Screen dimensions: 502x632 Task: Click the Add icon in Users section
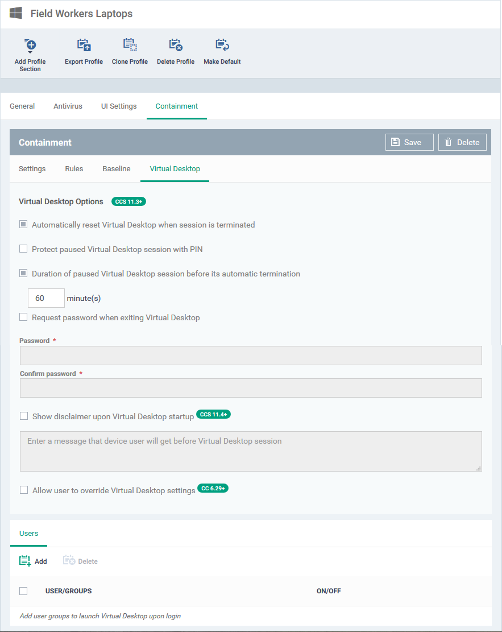(25, 561)
